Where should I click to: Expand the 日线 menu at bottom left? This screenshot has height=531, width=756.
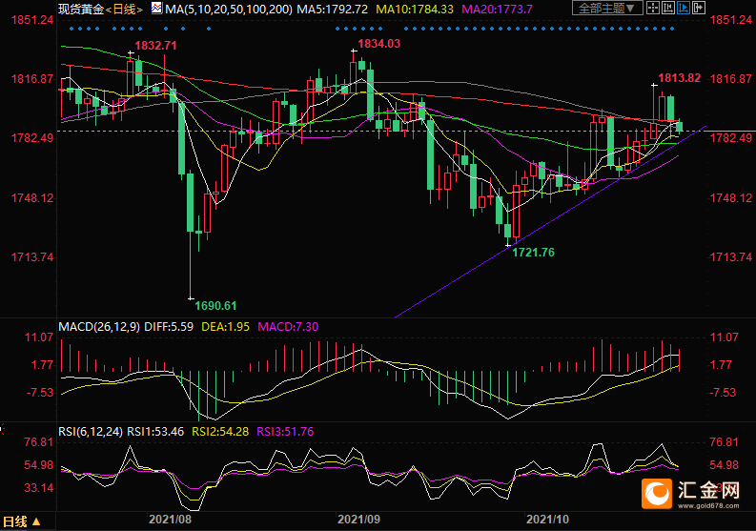(22, 521)
